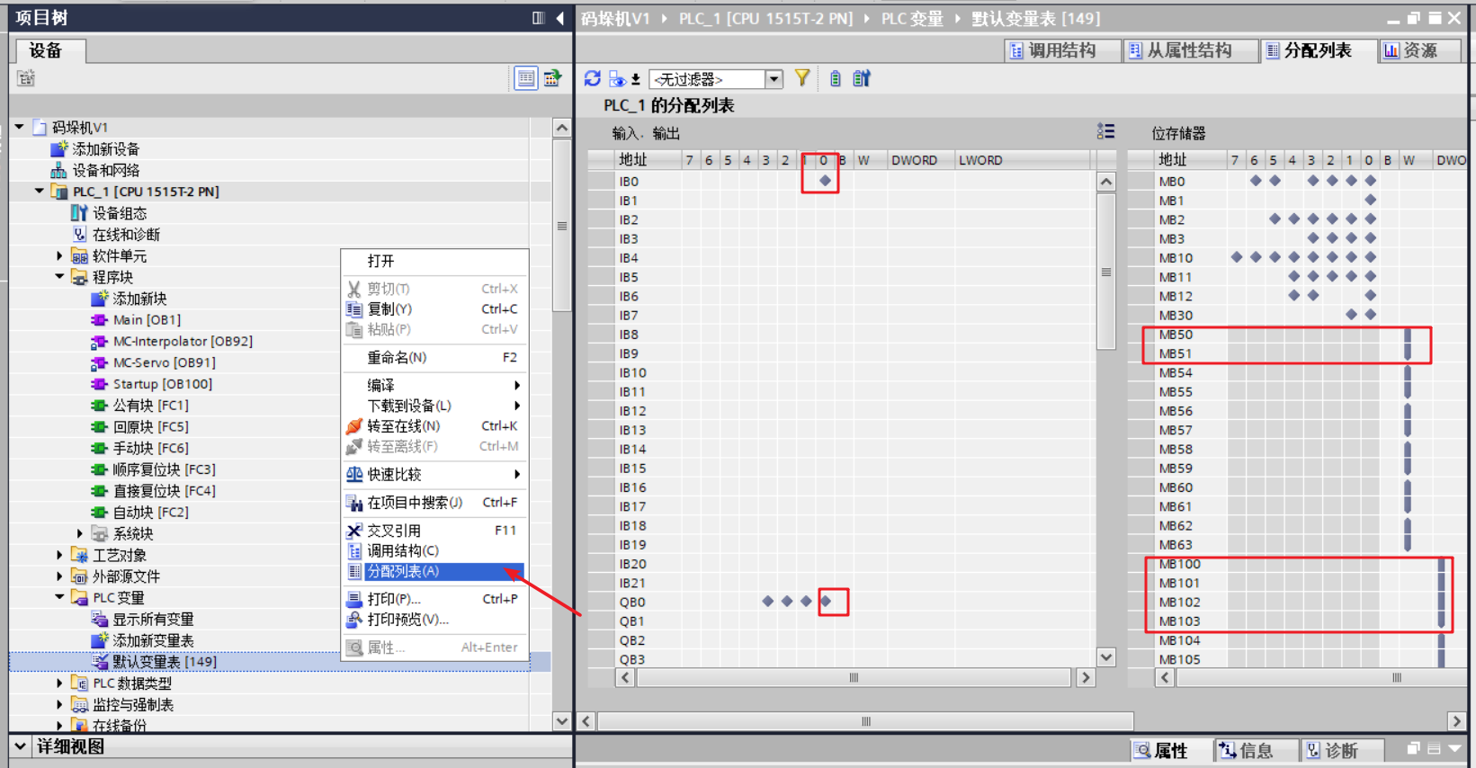Open the 快速比较 submenu

click(x=434, y=475)
